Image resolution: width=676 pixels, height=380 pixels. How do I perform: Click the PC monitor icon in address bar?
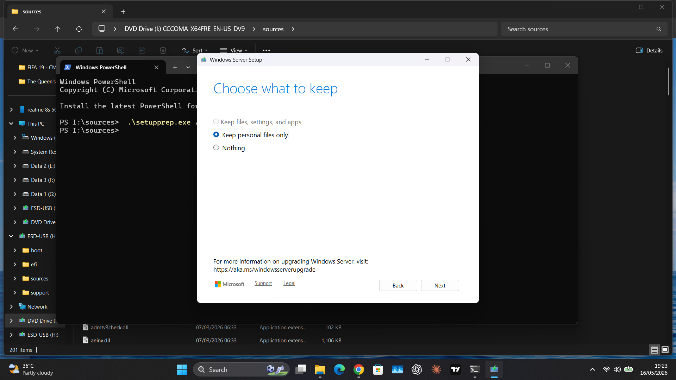click(102, 29)
